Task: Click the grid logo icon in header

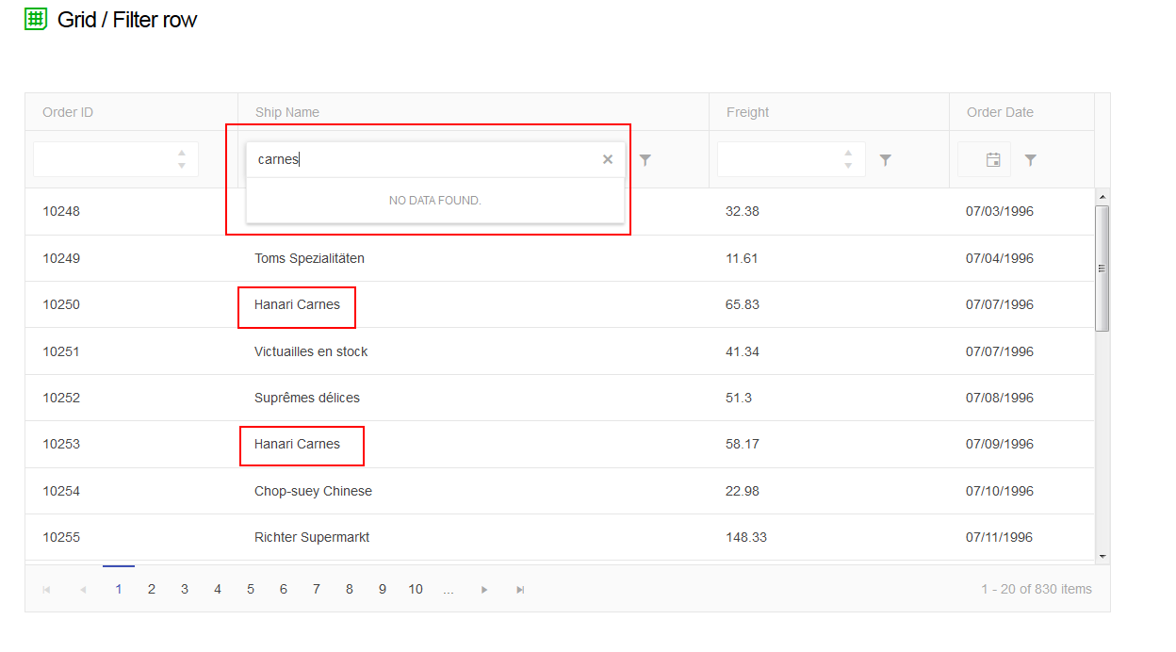Action: (x=36, y=19)
